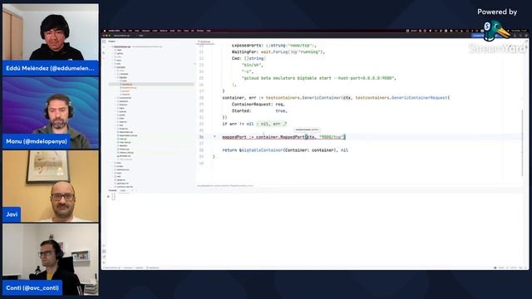Open the Apple menu

pyautogui.click(x=105, y=31)
